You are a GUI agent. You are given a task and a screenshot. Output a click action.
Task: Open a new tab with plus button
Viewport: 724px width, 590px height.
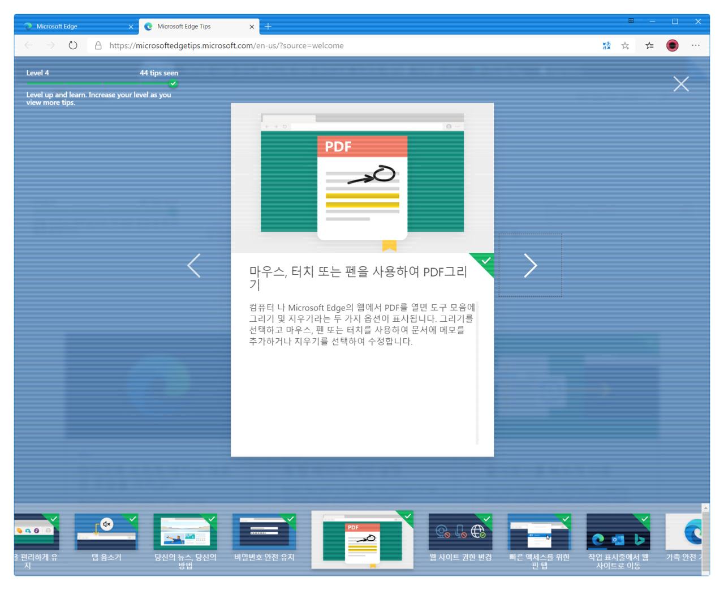[268, 26]
